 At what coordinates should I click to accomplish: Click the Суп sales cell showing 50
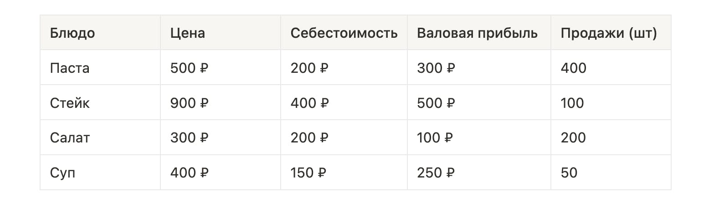coord(569,172)
